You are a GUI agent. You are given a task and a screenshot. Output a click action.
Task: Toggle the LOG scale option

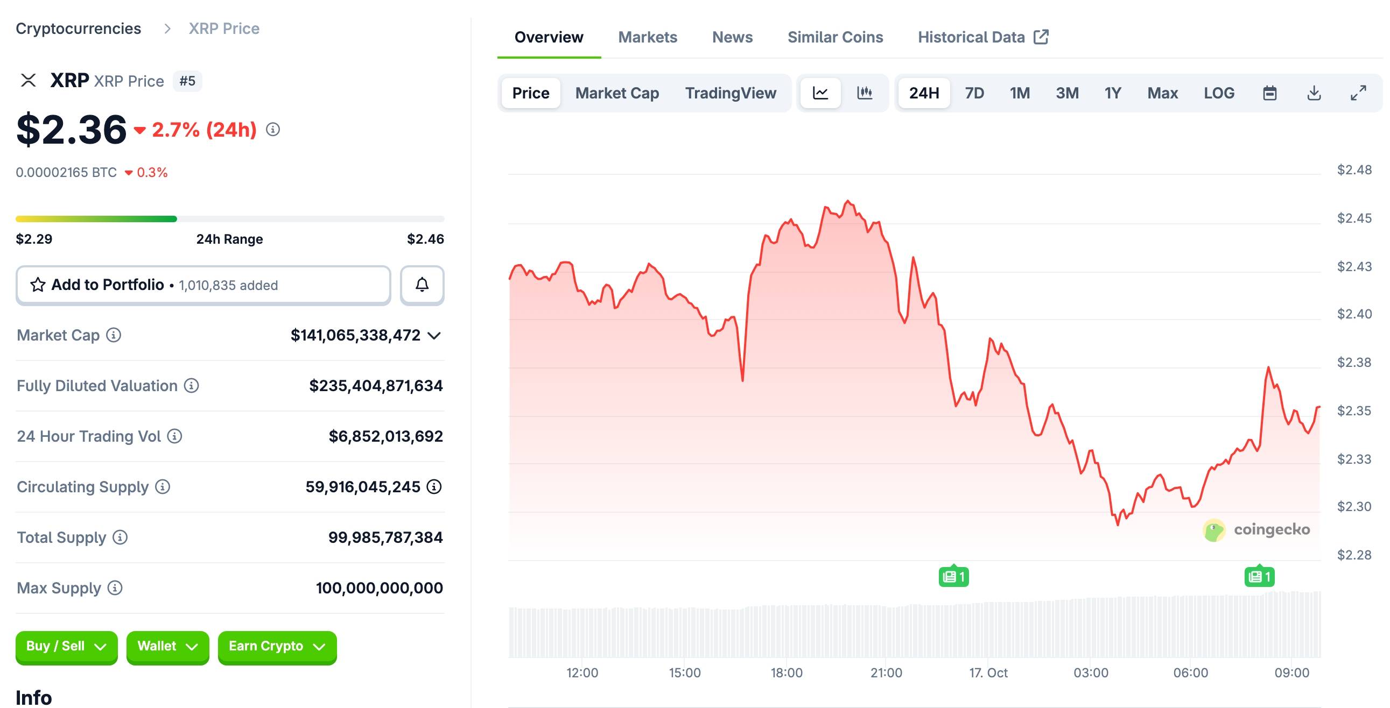[x=1218, y=93]
